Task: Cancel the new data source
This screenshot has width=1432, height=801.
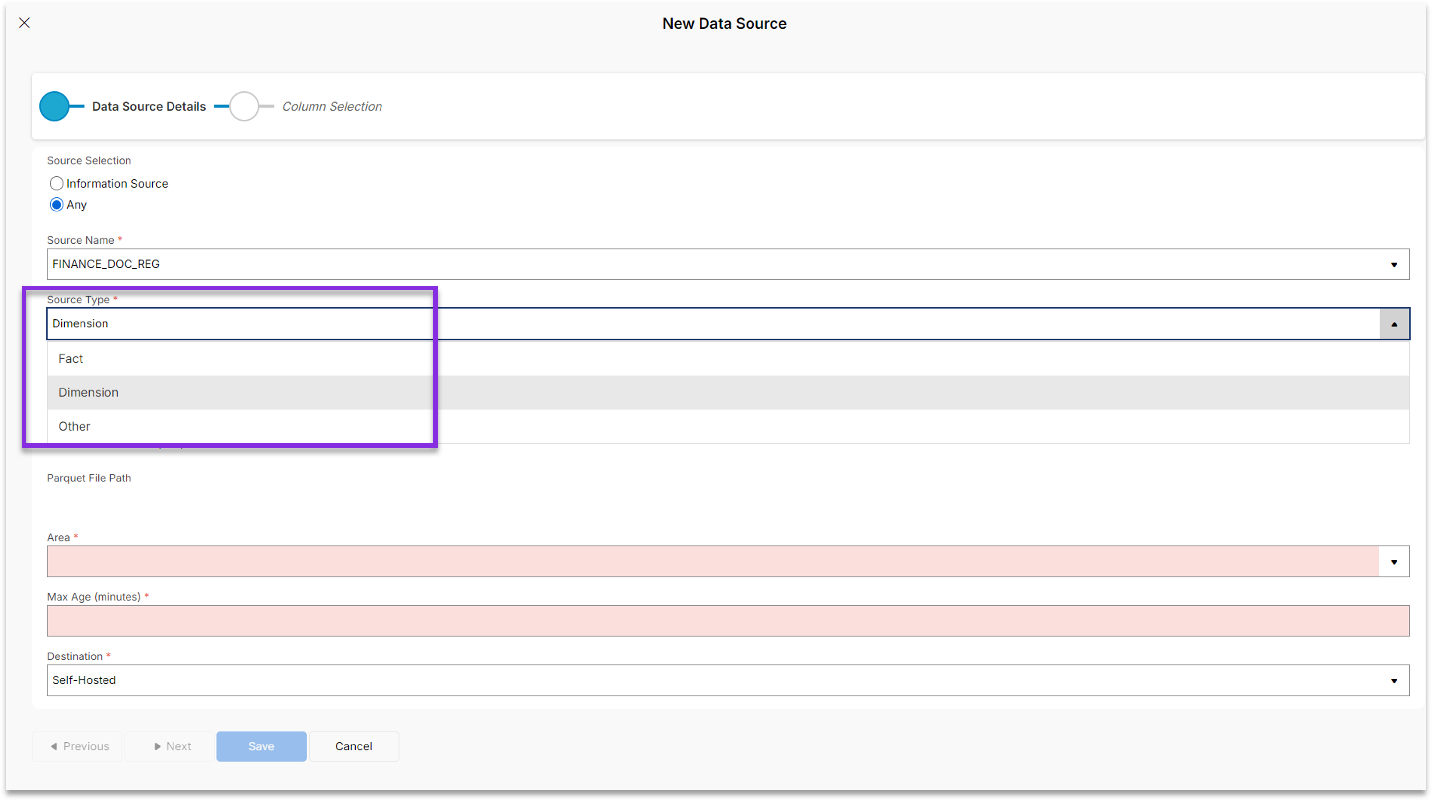Action: (354, 746)
